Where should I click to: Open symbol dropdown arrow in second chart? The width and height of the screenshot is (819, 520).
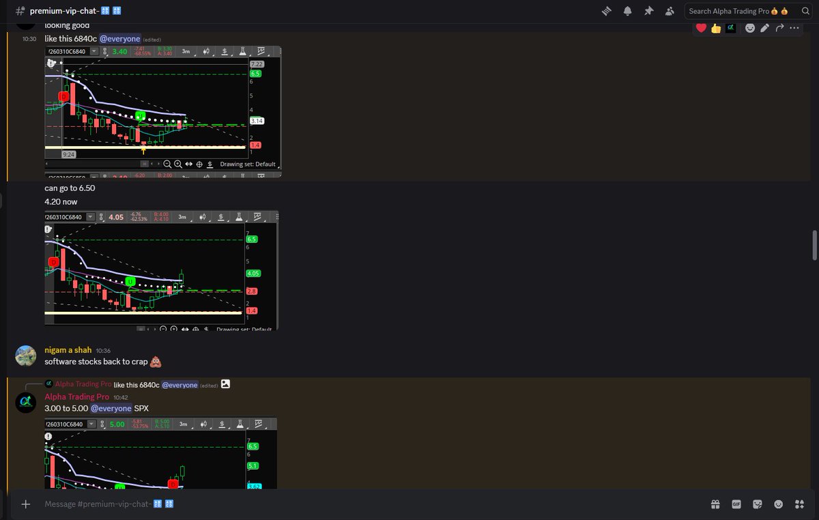tap(89, 217)
